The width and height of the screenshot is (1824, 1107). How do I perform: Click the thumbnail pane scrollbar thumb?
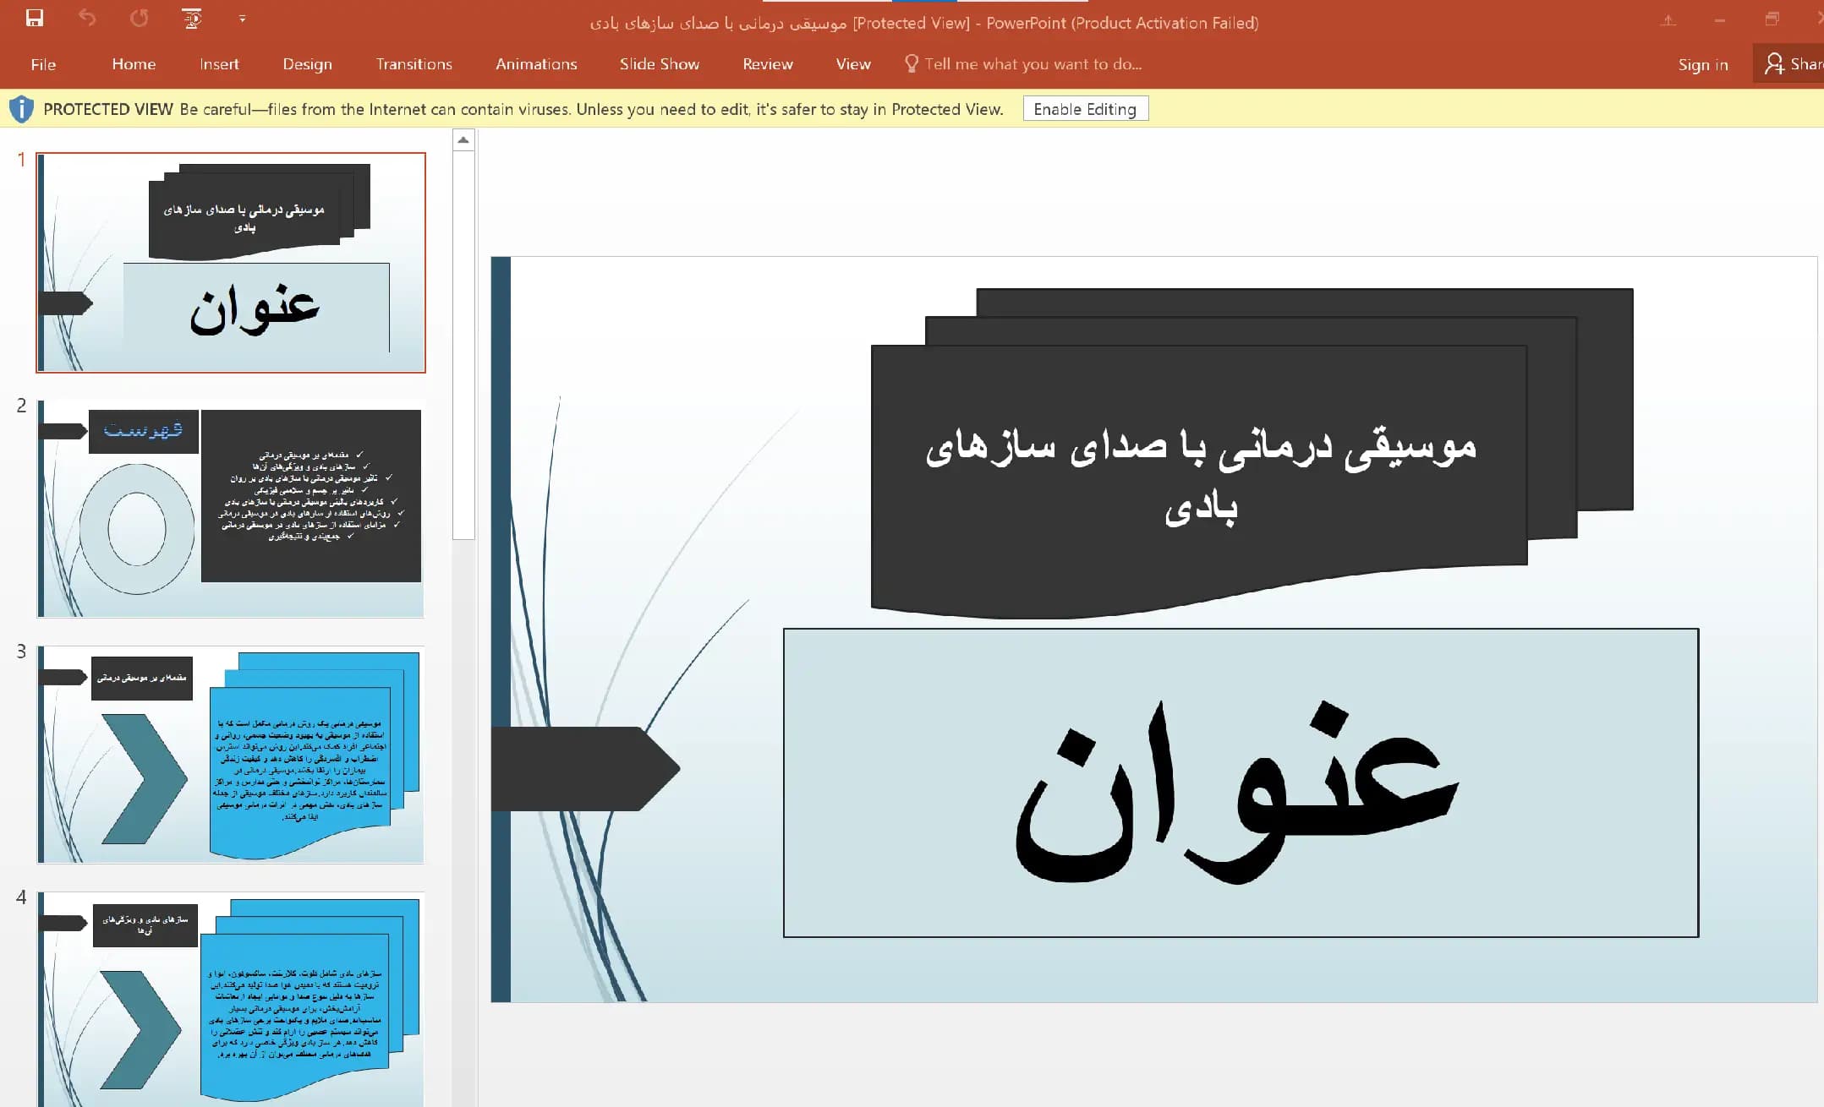tap(463, 345)
